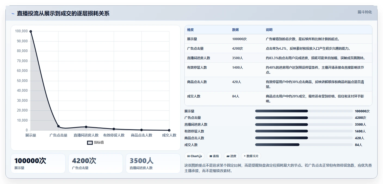Click the 420人 cell in the table

coord(237,82)
